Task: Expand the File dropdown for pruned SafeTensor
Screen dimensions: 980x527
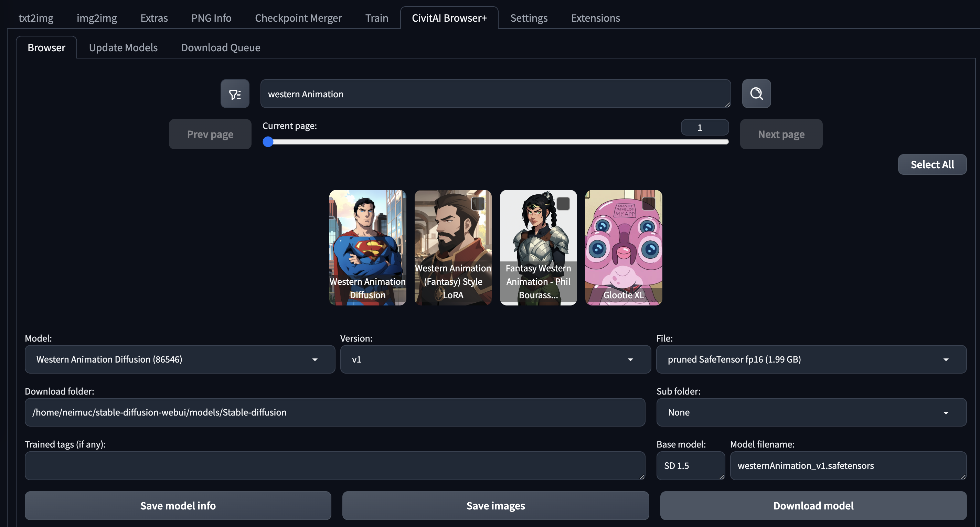Action: point(811,359)
